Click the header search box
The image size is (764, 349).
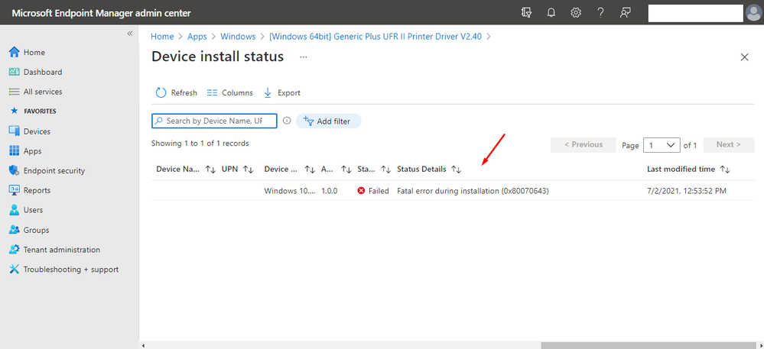point(695,13)
